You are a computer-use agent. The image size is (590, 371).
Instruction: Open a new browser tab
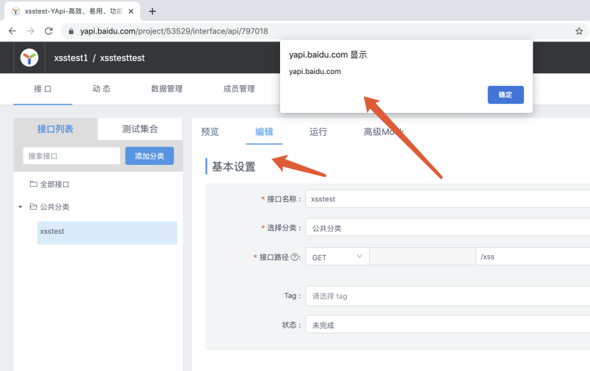[x=152, y=11]
